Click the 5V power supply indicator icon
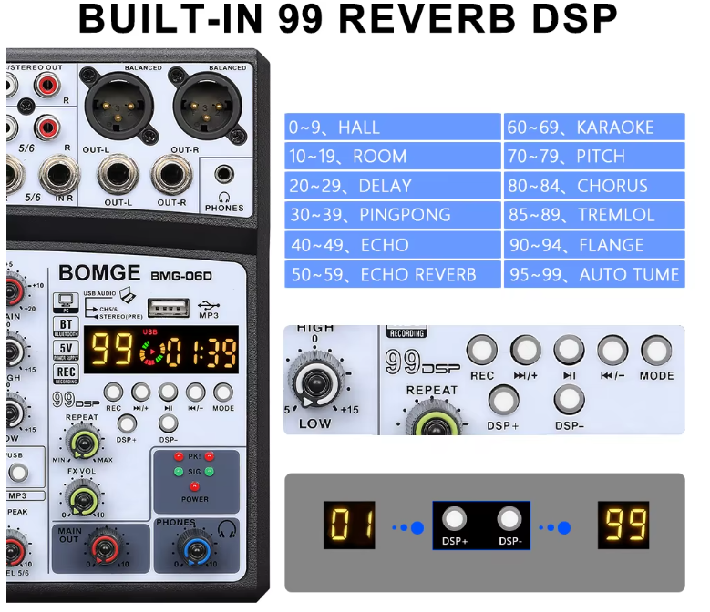 point(67,347)
